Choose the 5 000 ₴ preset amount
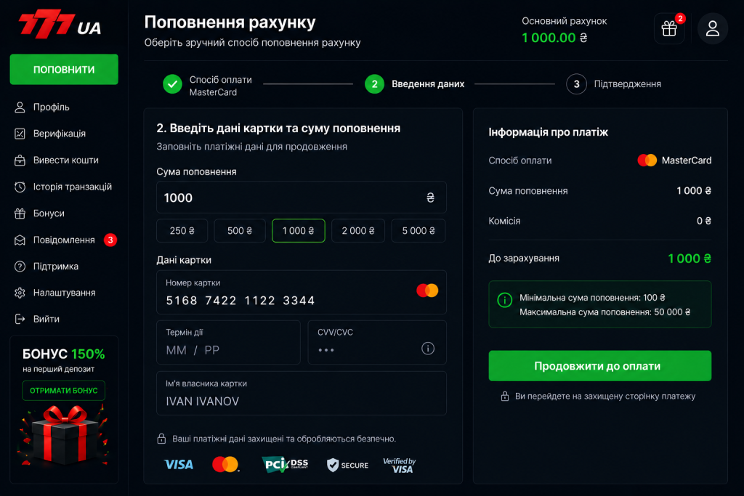 [418, 230]
